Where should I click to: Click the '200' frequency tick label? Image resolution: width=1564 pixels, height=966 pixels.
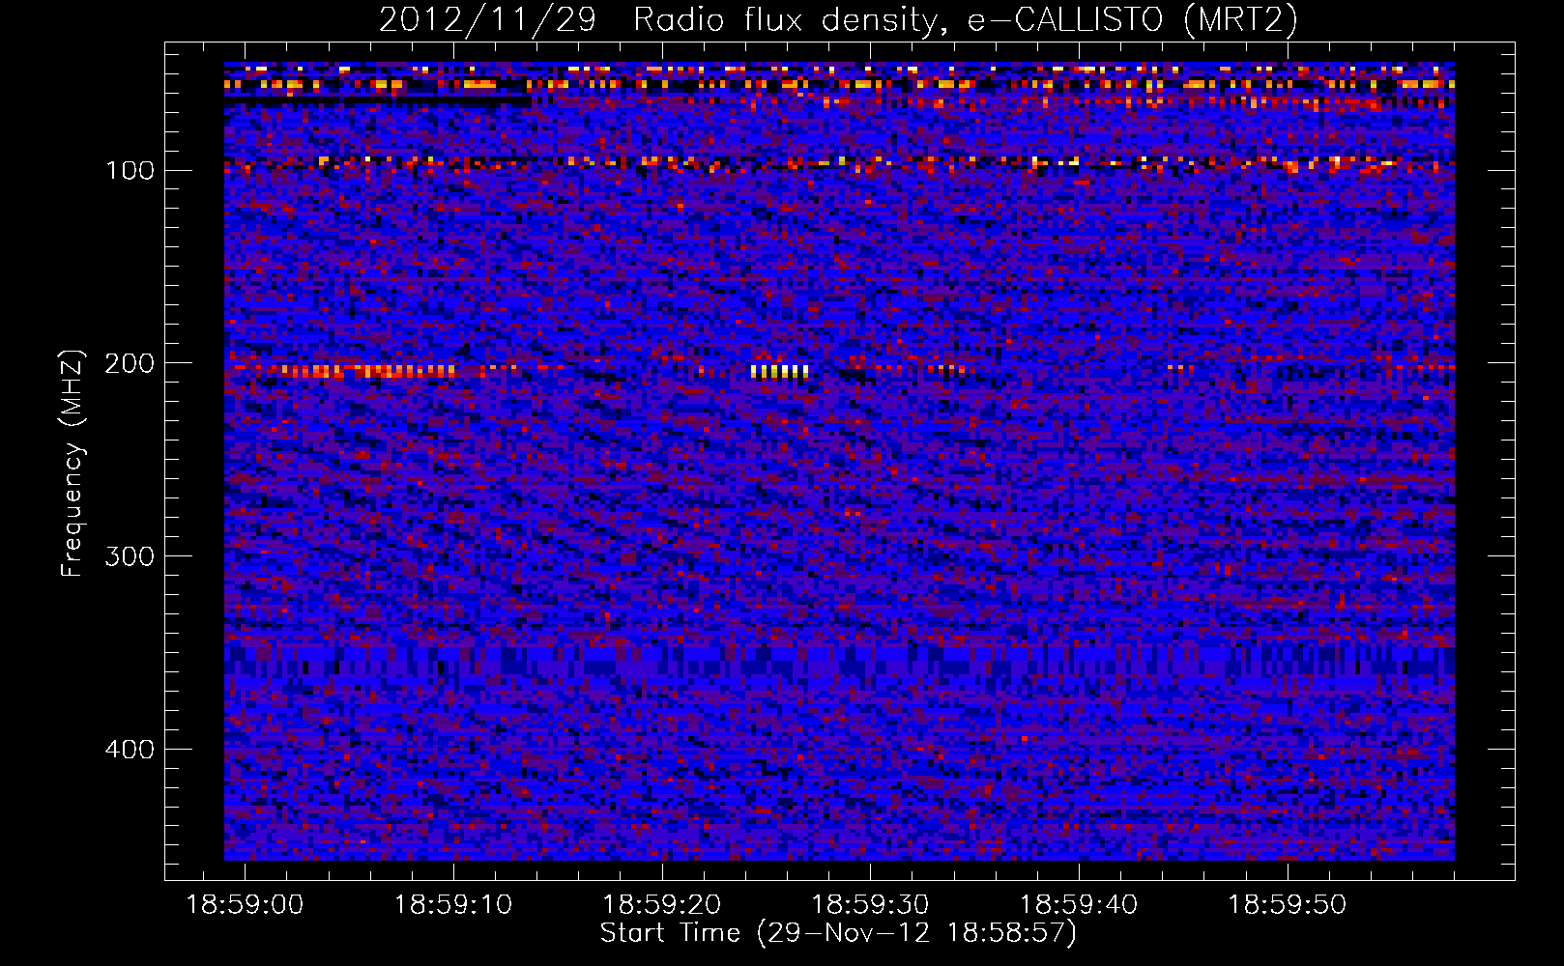[x=130, y=363]
